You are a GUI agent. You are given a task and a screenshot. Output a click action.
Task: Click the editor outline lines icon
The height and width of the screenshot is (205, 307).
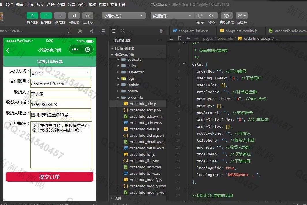[171, 38]
